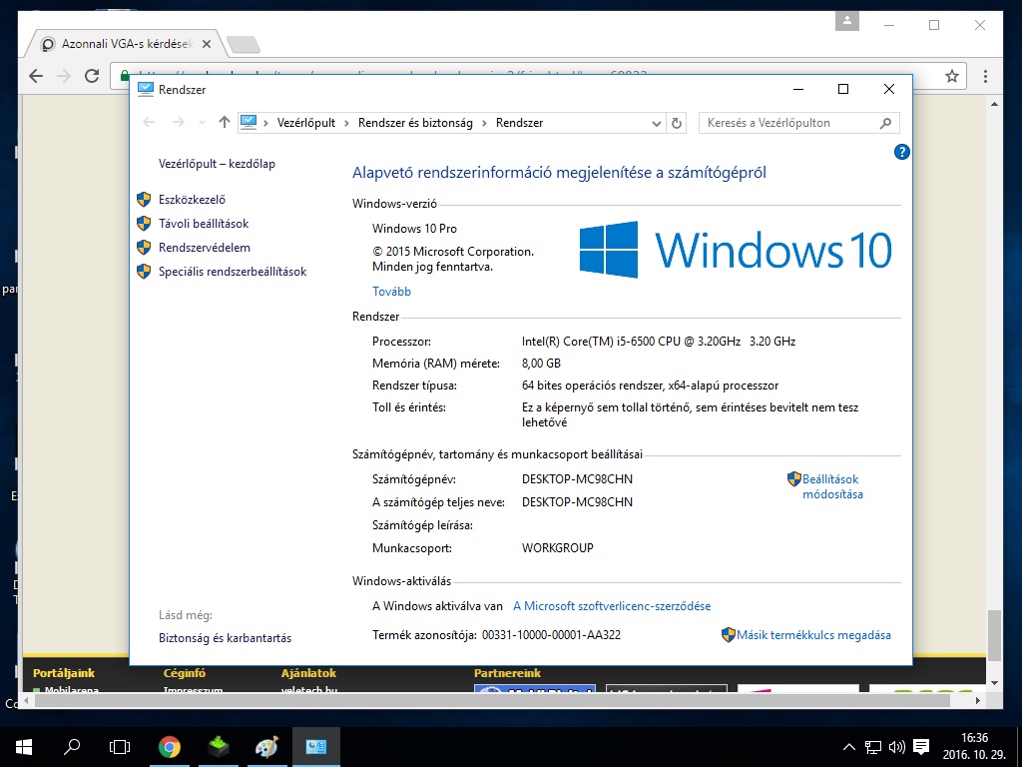Open Távoli beállítások link
The image size is (1022, 767).
(204, 224)
